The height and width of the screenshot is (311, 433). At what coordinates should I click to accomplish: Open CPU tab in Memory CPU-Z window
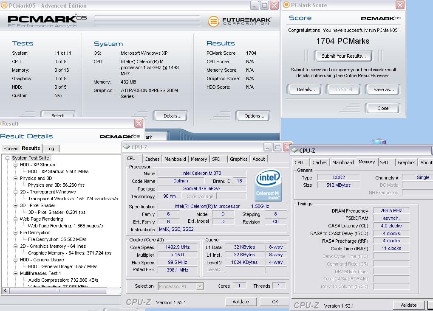coord(299,163)
